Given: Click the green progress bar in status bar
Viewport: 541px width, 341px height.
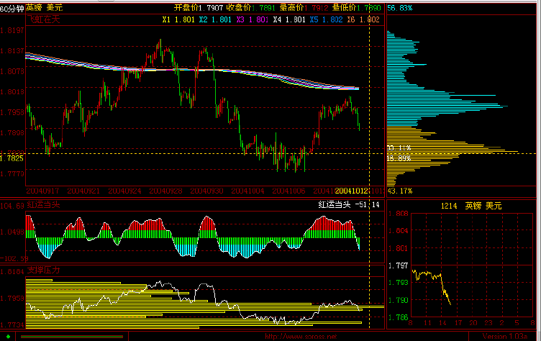Looking at the screenshot, I should point(72,336).
